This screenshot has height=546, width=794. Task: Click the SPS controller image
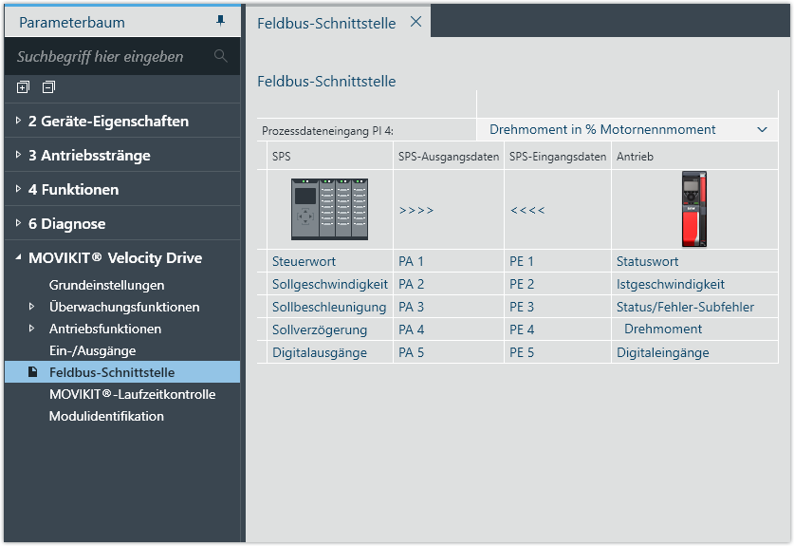(328, 210)
